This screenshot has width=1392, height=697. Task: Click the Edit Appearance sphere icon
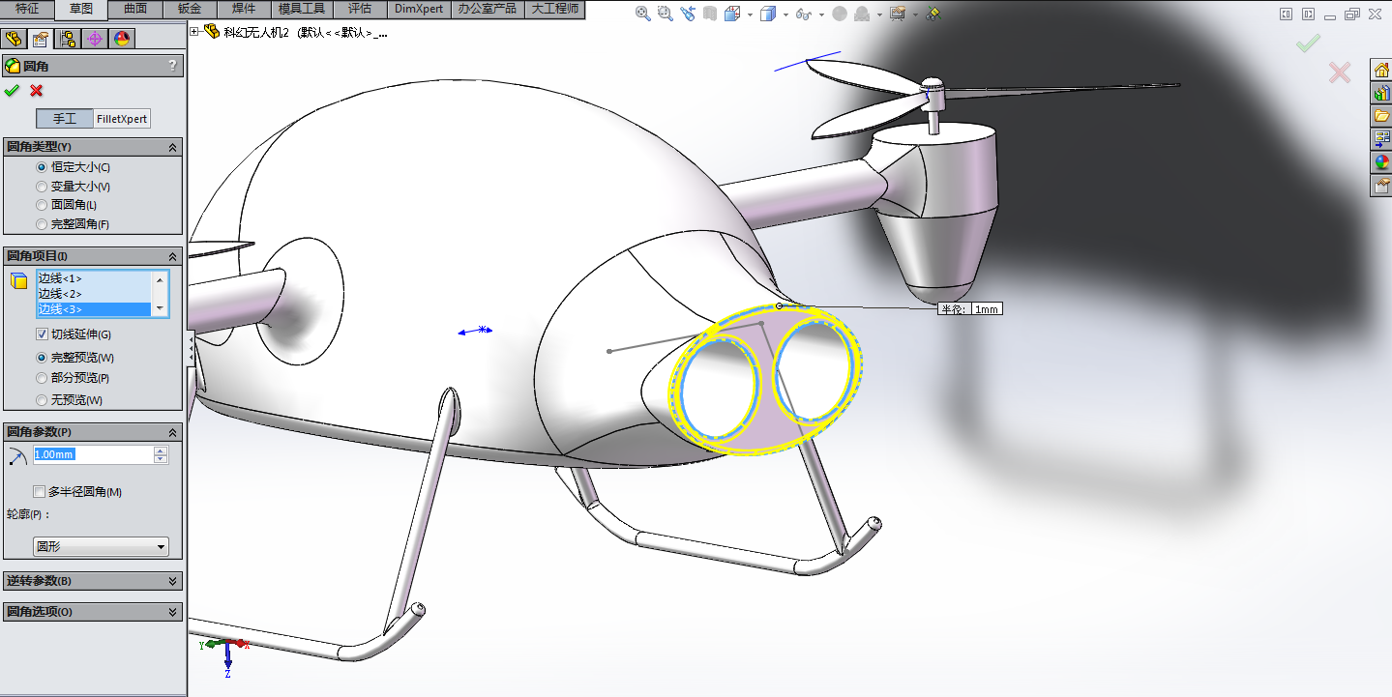click(839, 14)
